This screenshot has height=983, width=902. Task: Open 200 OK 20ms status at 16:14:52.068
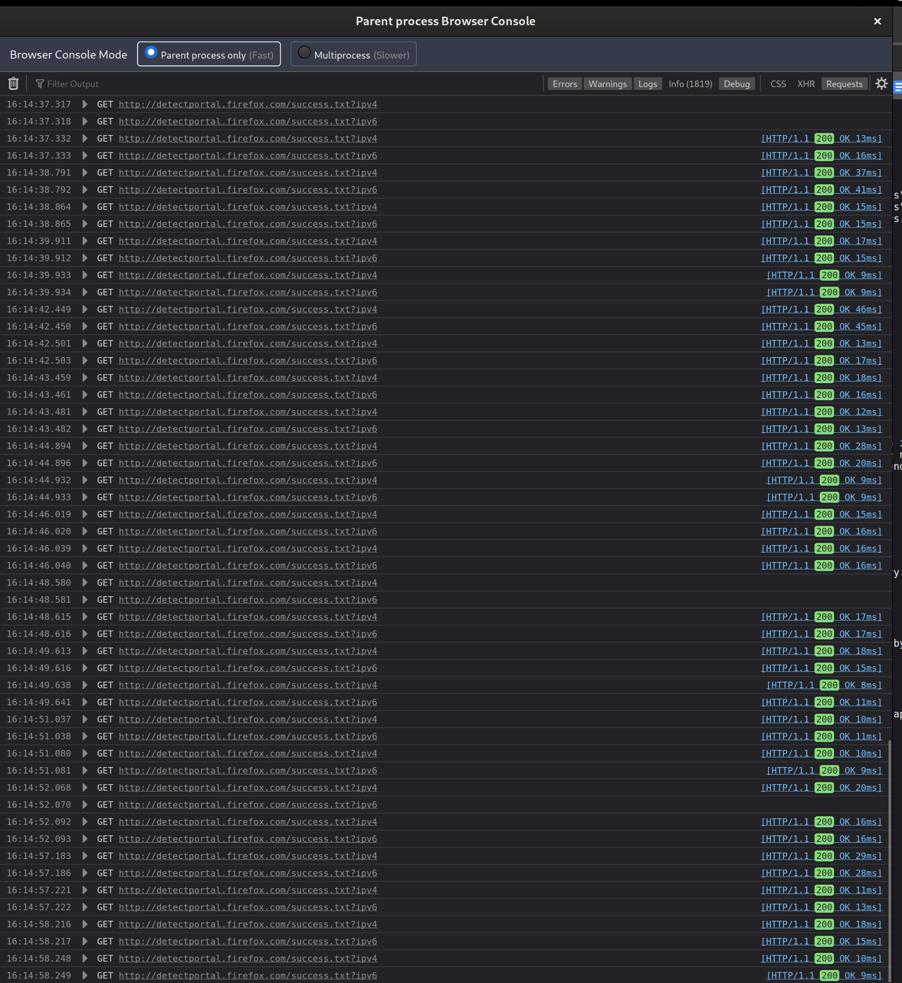(x=822, y=788)
